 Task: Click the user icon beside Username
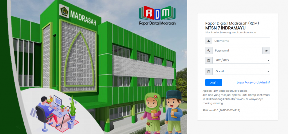pyautogui.click(x=209, y=41)
